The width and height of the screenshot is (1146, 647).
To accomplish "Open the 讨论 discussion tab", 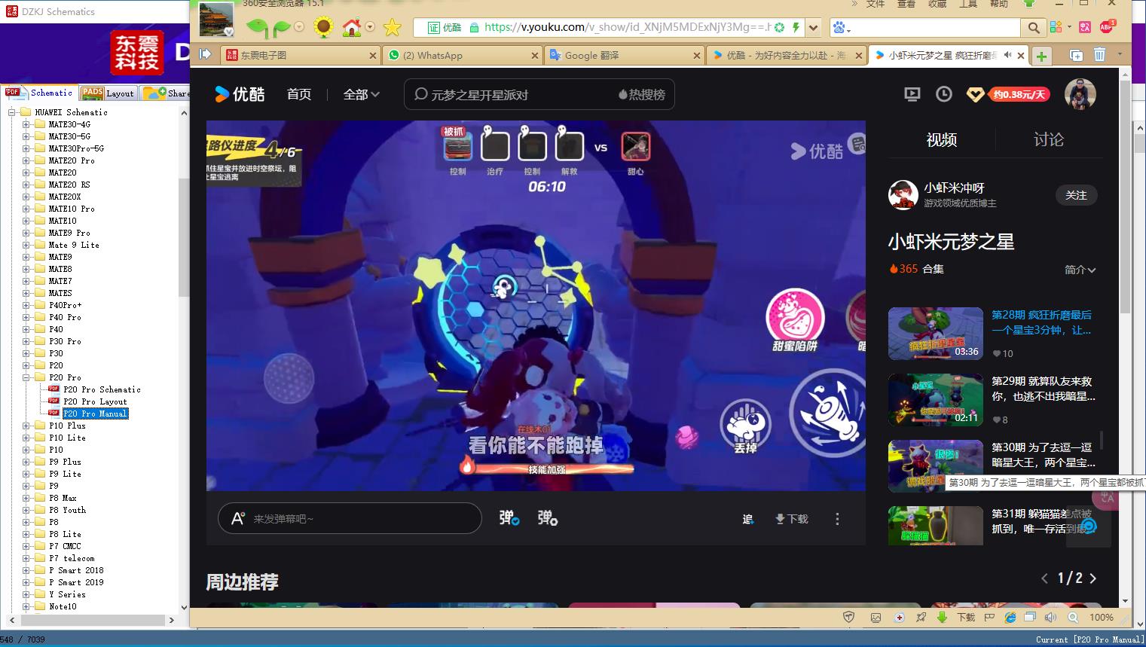I will coord(1048,139).
